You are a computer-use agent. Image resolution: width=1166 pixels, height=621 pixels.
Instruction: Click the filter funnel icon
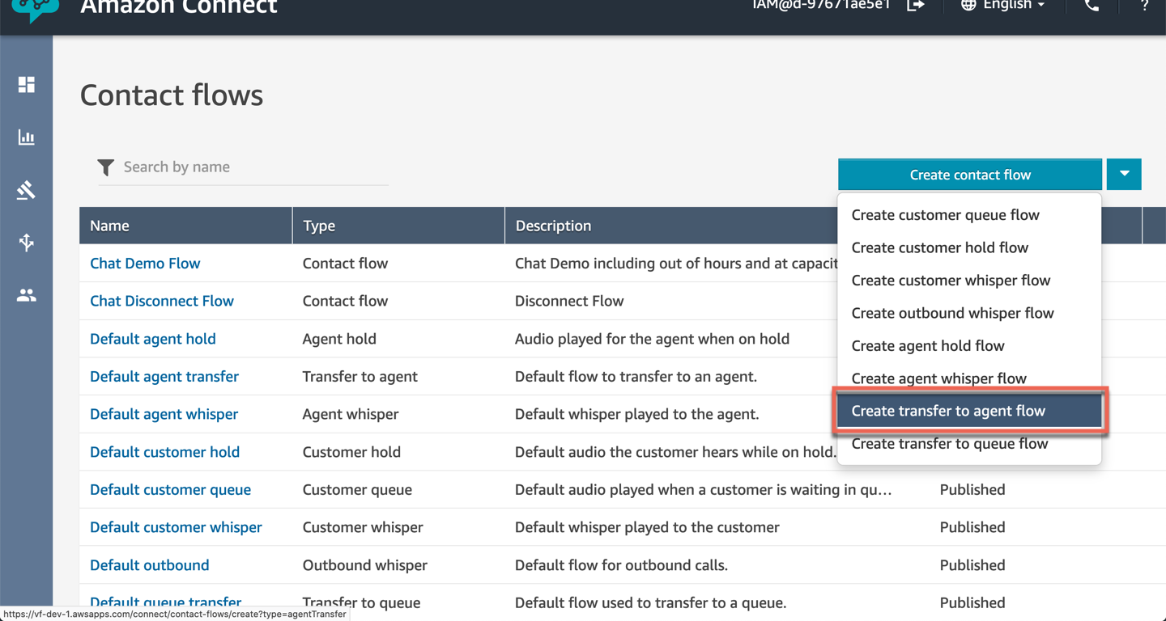coord(105,167)
